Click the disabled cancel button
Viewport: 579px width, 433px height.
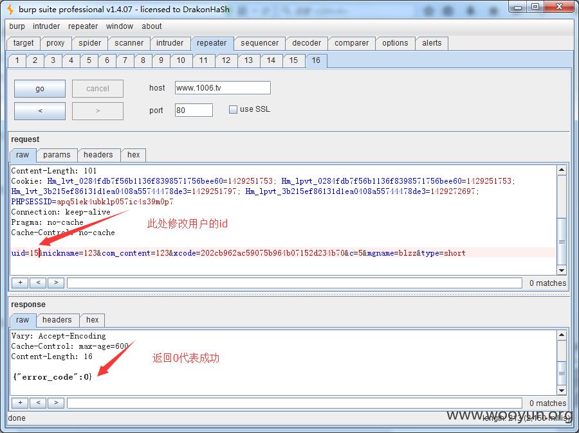pos(98,89)
